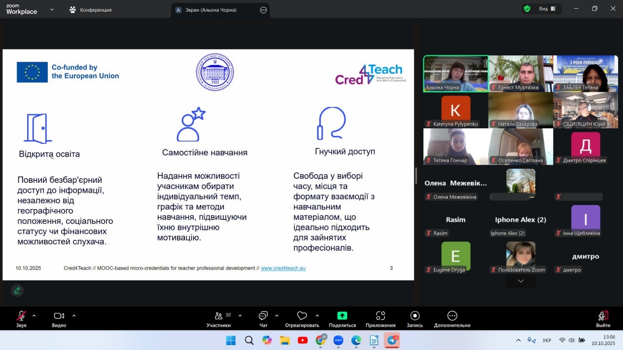Toggle the Video camera on
This screenshot has width=623, height=350.
point(59,316)
